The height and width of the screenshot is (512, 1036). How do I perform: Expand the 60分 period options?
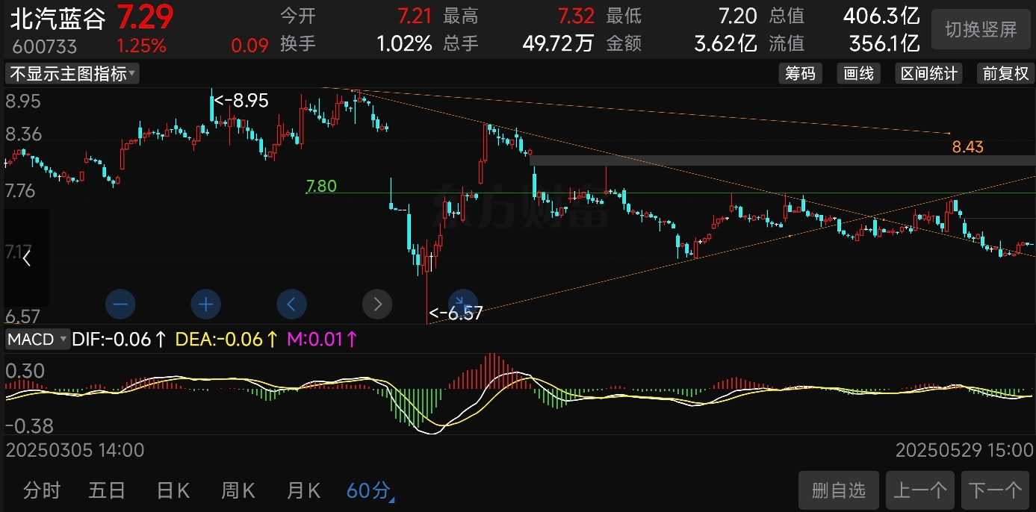point(370,490)
